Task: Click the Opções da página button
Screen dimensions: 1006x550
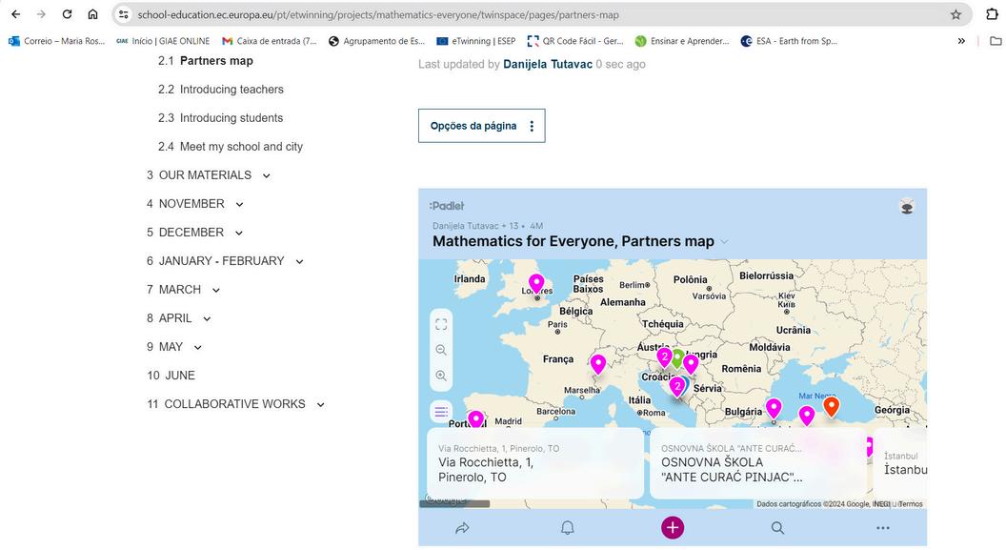Action: pyautogui.click(x=481, y=126)
